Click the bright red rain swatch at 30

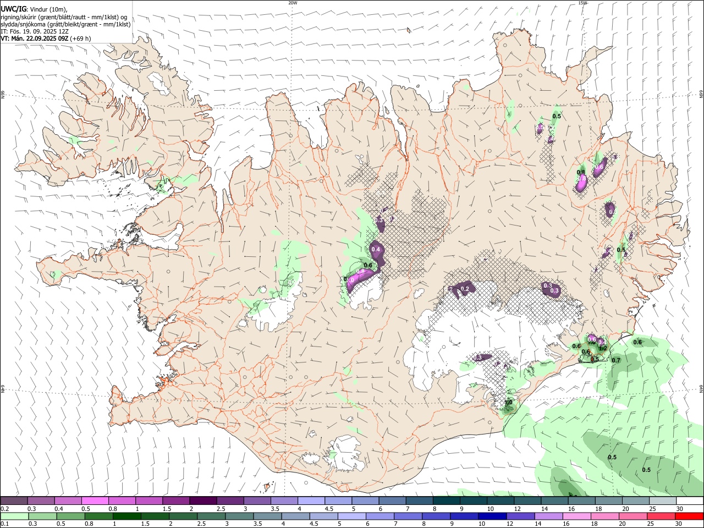pyautogui.click(x=689, y=516)
